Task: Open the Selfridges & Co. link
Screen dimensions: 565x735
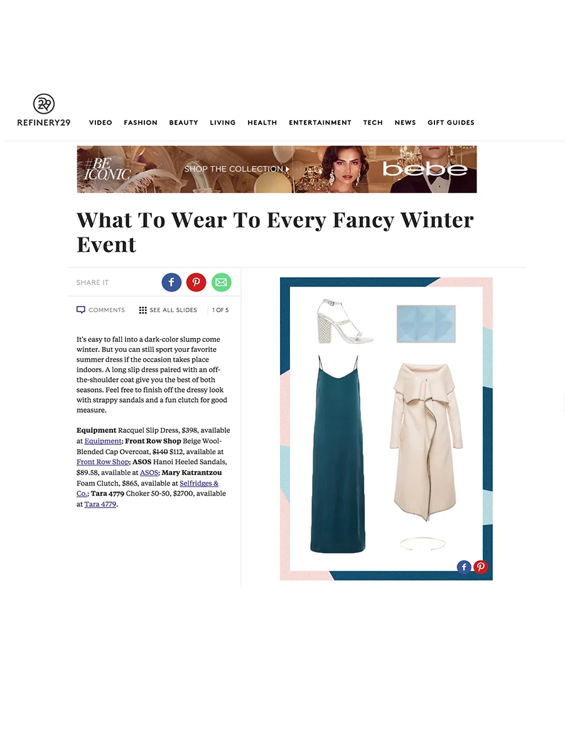Action: (148, 488)
